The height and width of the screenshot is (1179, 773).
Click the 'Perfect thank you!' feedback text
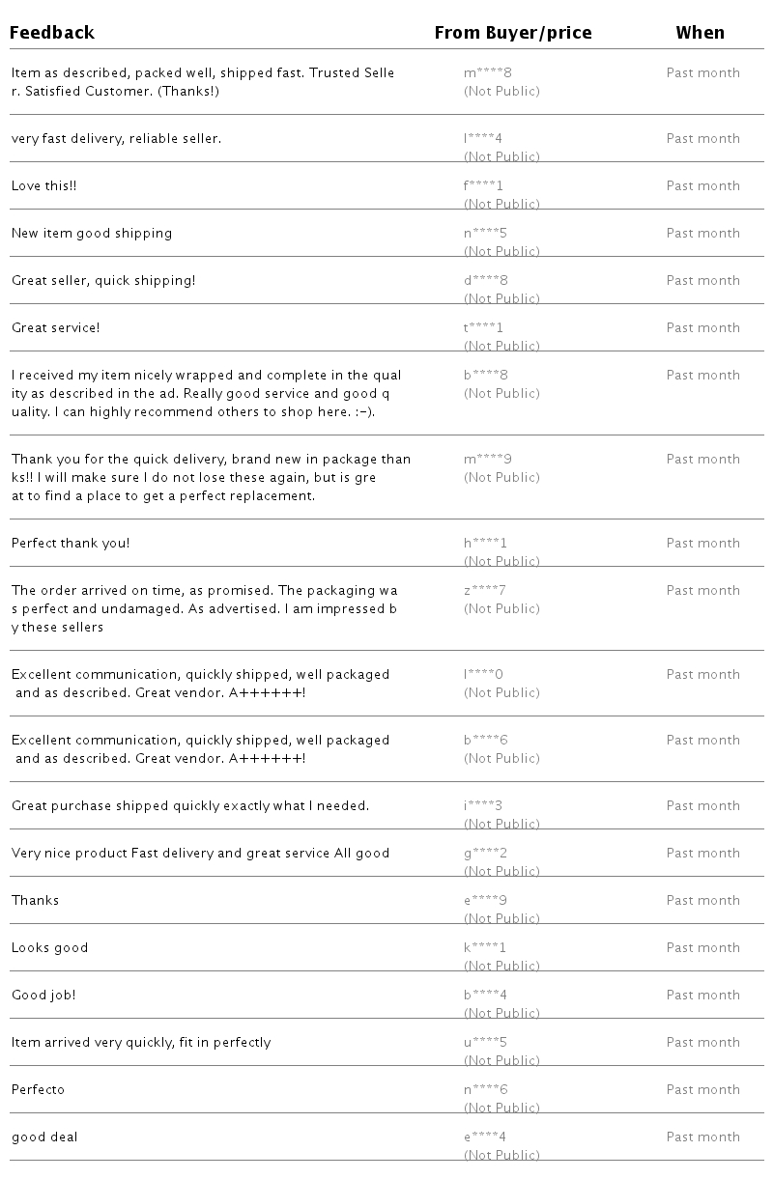click(71, 543)
